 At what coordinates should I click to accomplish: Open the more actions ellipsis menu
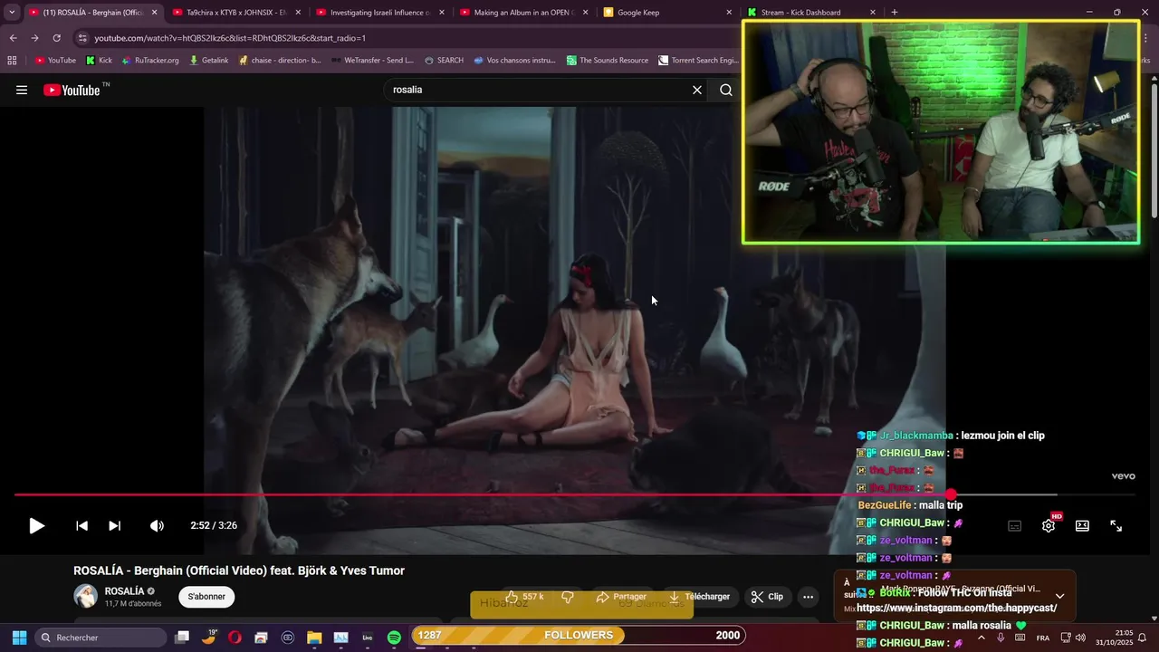pos(809,597)
